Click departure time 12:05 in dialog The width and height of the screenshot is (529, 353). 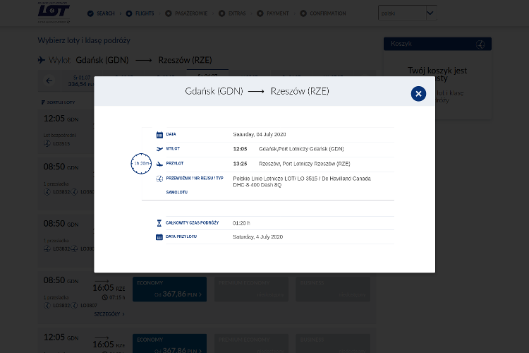[240, 149]
